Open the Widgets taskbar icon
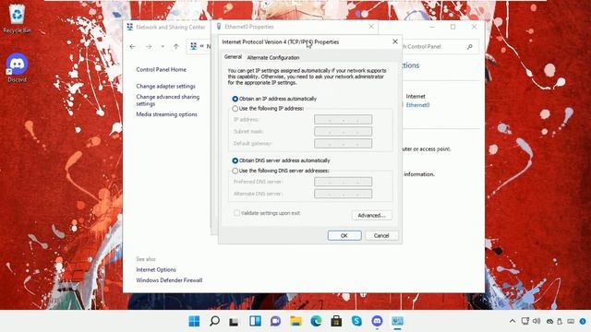This screenshot has width=591, height=332. click(x=255, y=321)
